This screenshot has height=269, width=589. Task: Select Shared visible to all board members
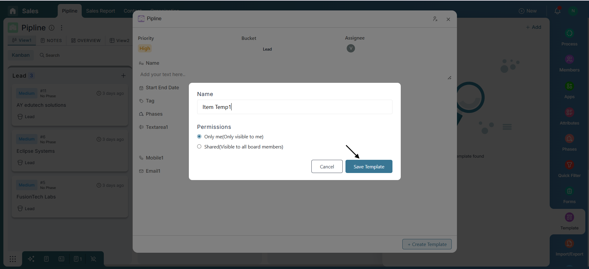coord(199,147)
